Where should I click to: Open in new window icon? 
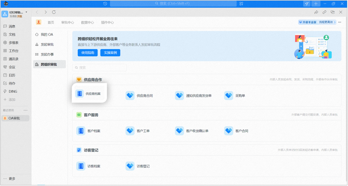point(333,12)
